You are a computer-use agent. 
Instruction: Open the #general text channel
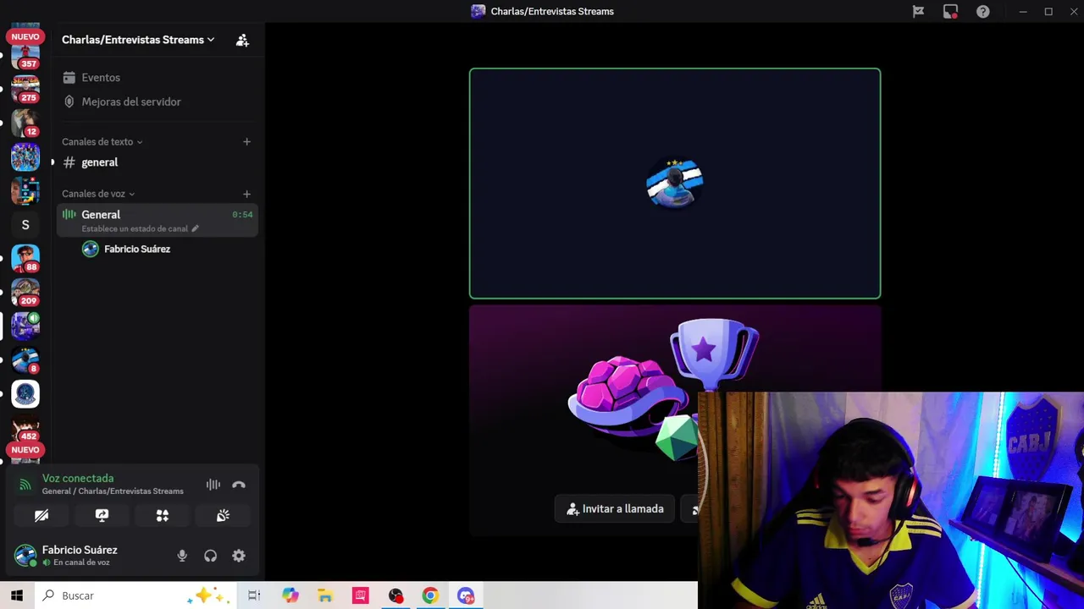point(99,162)
